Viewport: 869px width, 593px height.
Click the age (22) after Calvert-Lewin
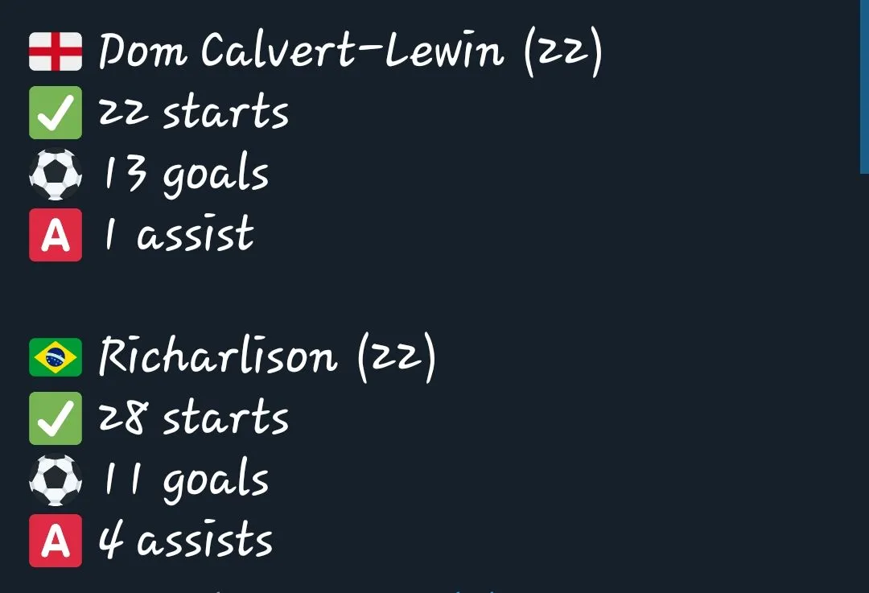[562, 51]
